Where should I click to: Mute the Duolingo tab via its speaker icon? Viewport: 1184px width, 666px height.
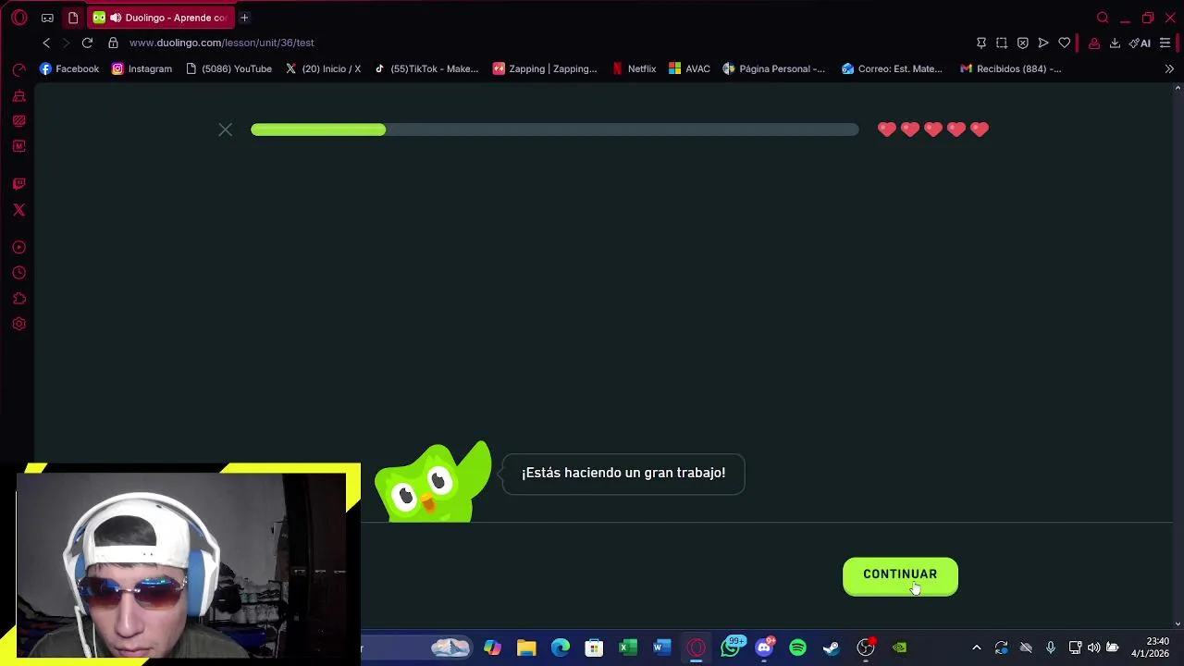(x=116, y=18)
